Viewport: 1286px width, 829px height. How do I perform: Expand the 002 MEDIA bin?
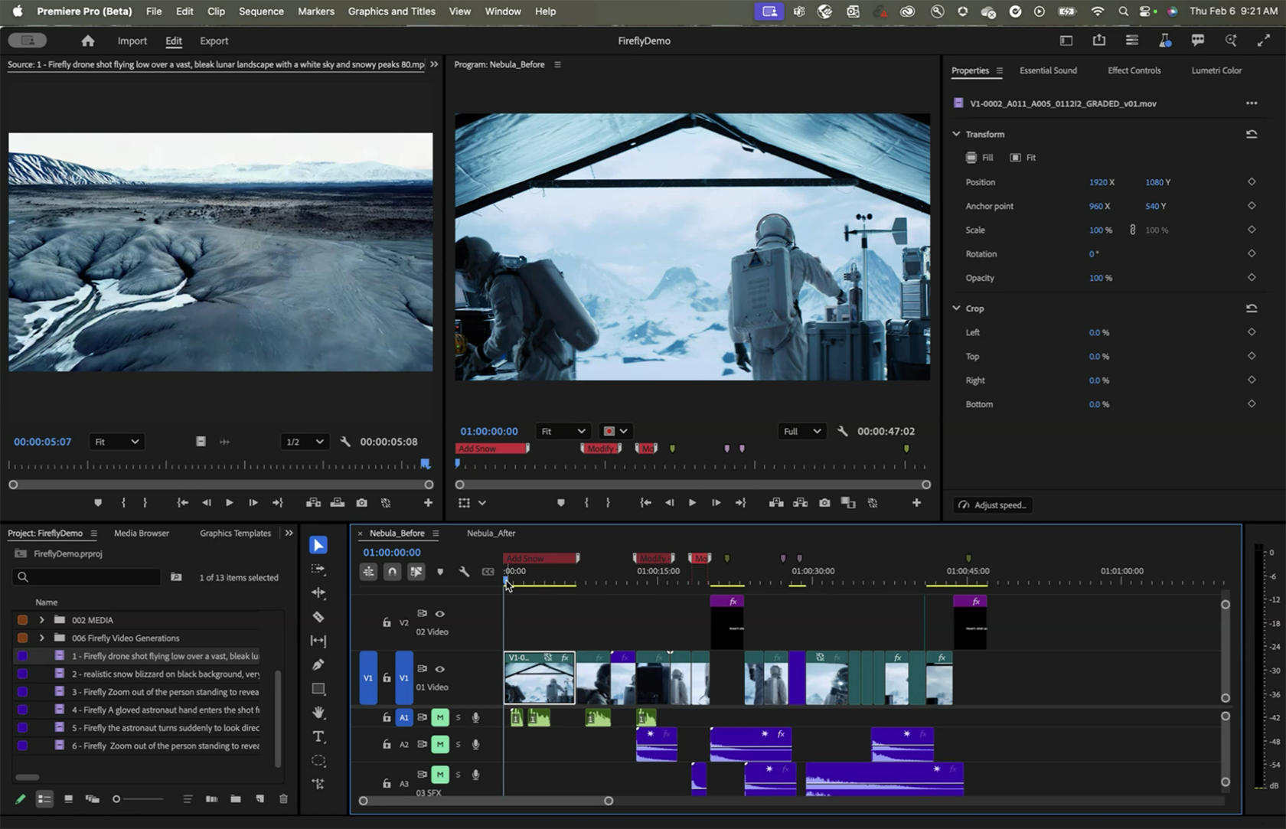41,619
